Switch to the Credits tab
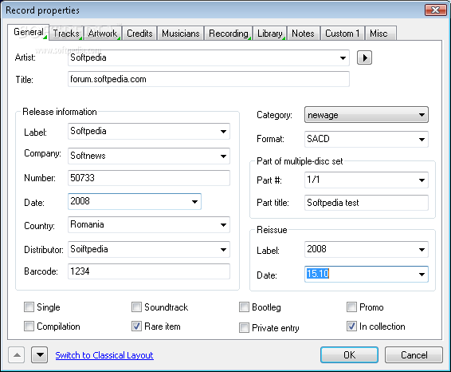The width and height of the screenshot is (451, 372). [x=139, y=34]
